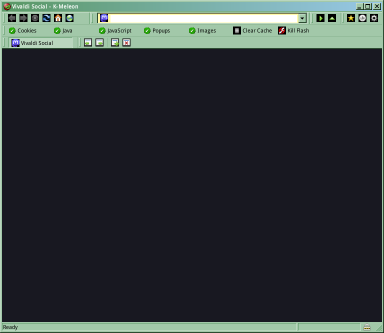Image resolution: width=384 pixels, height=333 pixels.
Task: Toggle the Popups permission
Action: 157,30
